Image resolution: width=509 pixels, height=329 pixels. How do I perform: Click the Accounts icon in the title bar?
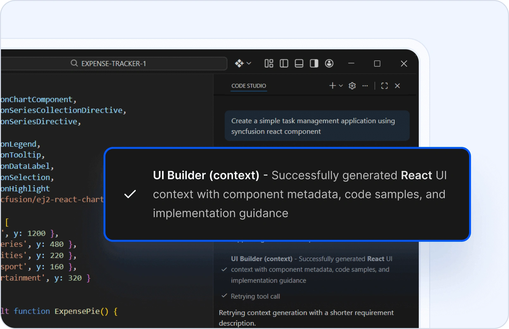click(x=329, y=64)
